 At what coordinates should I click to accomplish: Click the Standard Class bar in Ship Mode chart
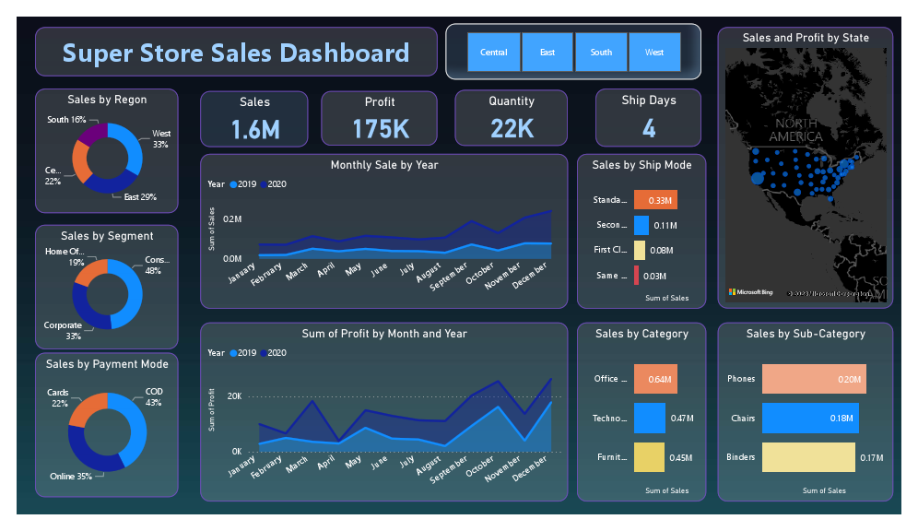click(x=654, y=199)
